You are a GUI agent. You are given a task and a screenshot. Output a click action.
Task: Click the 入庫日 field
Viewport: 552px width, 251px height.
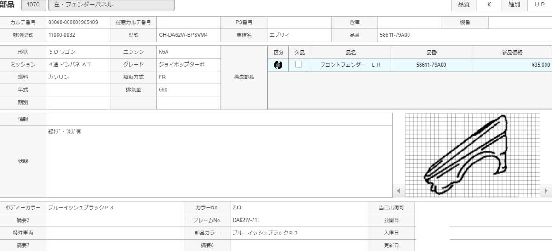(483, 233)
